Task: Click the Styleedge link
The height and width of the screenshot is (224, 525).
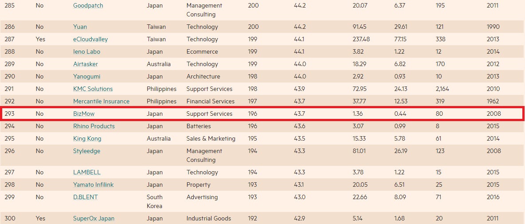Action: click(86, 151)
